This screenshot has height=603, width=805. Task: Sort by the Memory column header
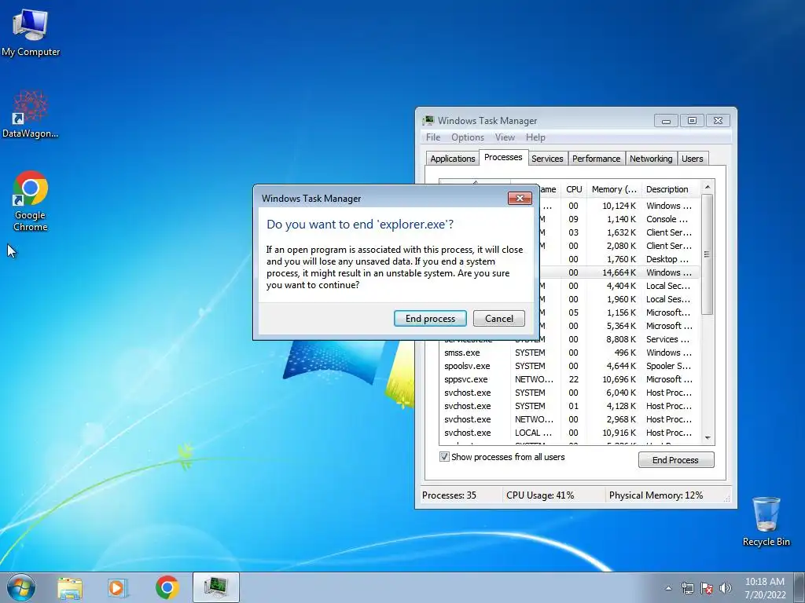(614, 189)
